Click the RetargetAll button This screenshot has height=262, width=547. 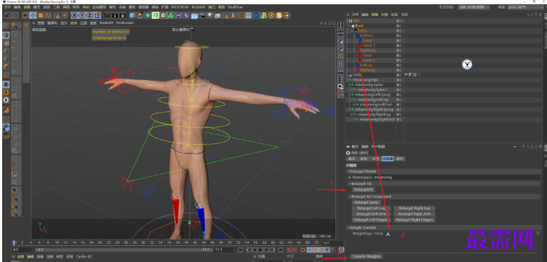pos(363,190)
